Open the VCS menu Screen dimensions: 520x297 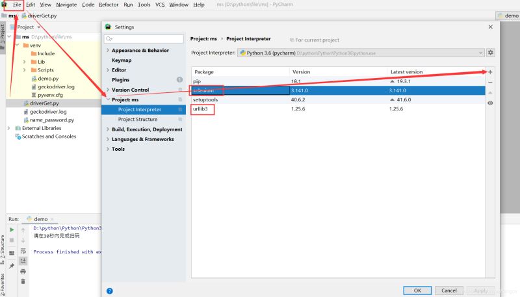(160, 5)
